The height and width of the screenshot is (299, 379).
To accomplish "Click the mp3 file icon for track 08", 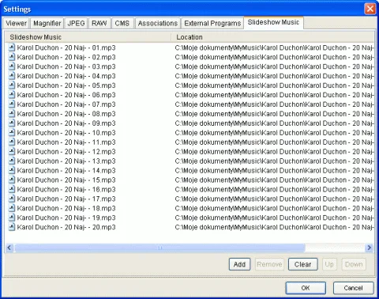I will point(12,114).
